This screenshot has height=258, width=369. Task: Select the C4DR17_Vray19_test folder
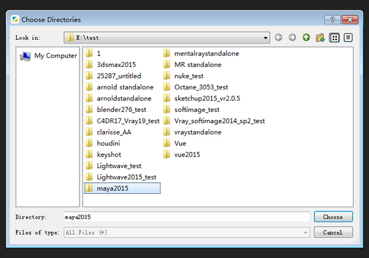[x=123, y=121]
